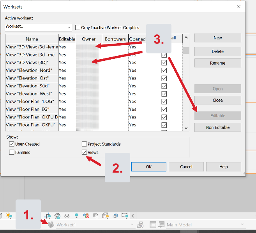Open Temporary Hide/Isolate glasses icon
Image resolution: width=256 pixels, height=233 pixels.
(67, 216)
